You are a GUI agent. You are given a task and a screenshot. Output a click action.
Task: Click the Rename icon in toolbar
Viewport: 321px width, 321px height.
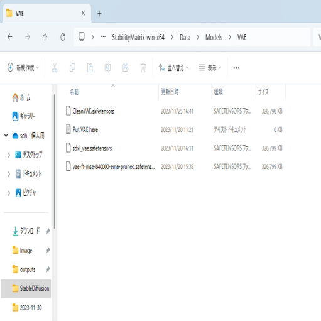pyautogui.click(x=107, y=68)
